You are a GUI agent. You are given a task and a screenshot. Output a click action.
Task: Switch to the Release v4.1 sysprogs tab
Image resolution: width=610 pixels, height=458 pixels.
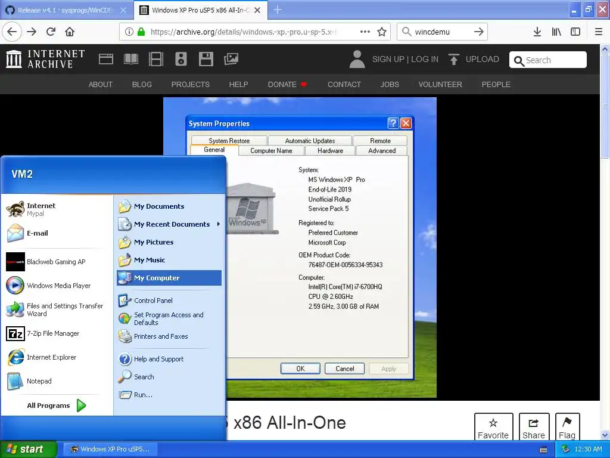67,10
